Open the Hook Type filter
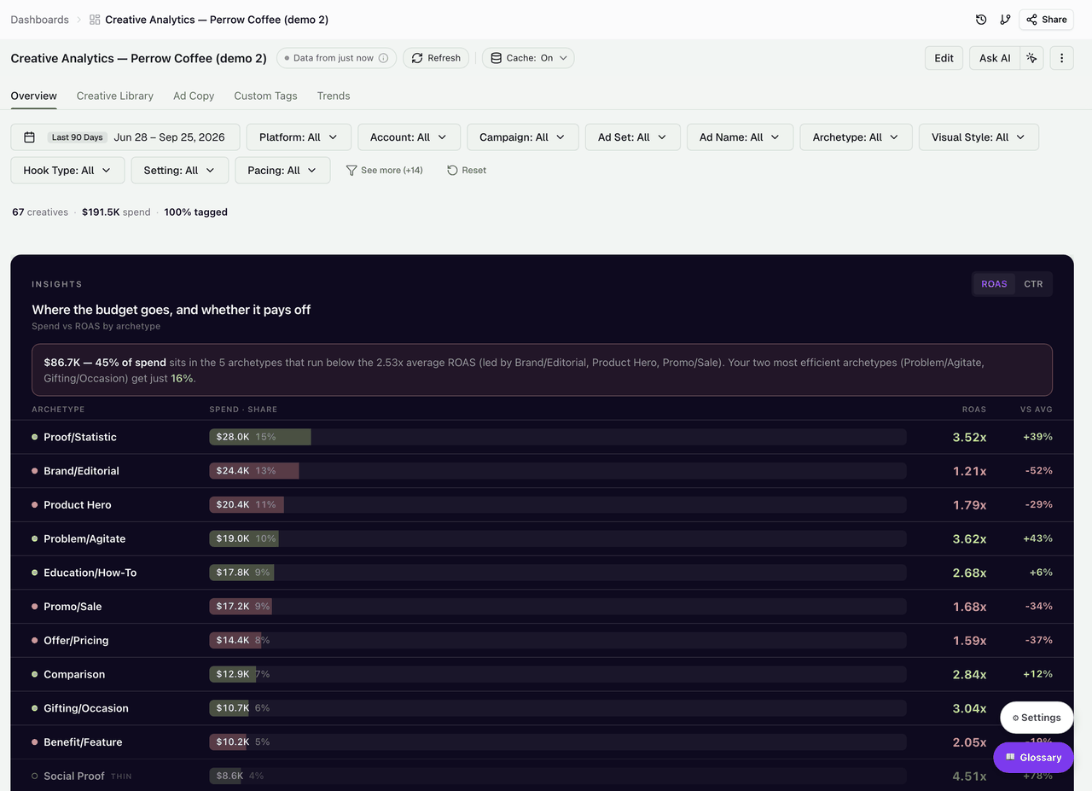The width and height of the screenshot is (1092, 791). tap(67, 171)
